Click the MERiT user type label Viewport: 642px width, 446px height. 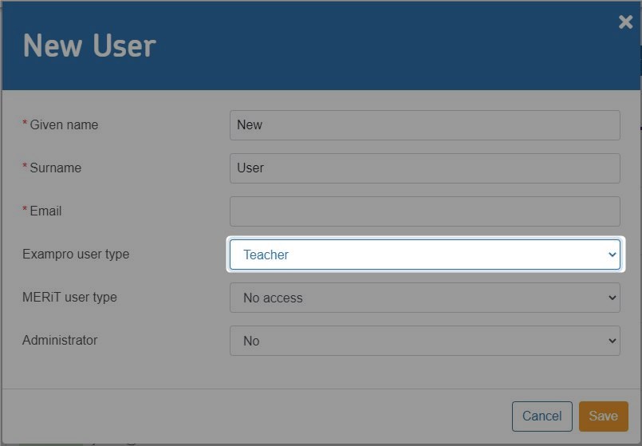[x=69, y=298]
